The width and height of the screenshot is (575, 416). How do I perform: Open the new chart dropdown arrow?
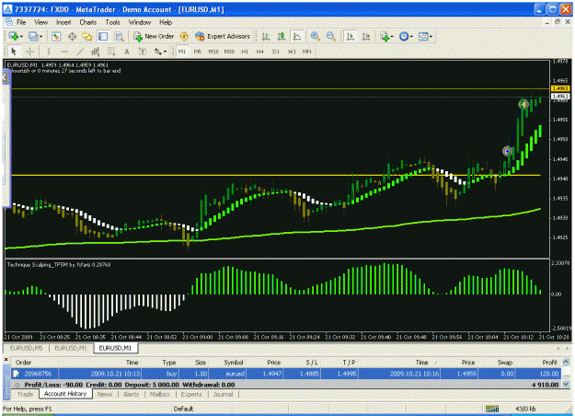21,36
